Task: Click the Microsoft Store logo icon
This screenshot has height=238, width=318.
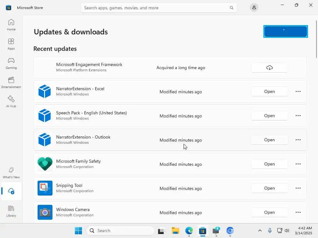Action: [x=8, y=8]
